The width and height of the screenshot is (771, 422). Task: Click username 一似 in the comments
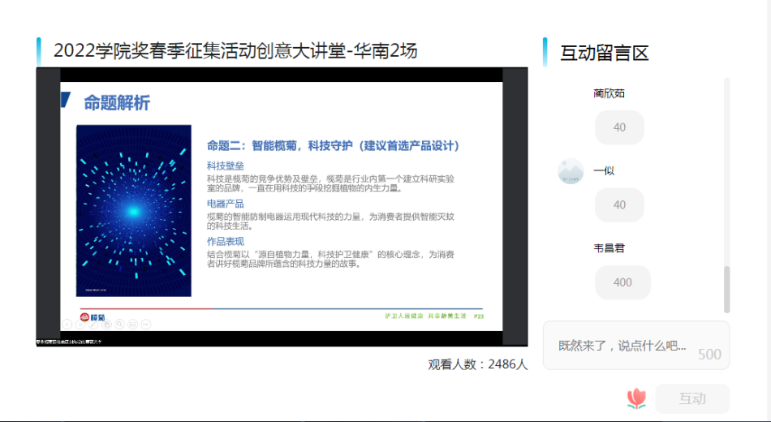[604, 170]
